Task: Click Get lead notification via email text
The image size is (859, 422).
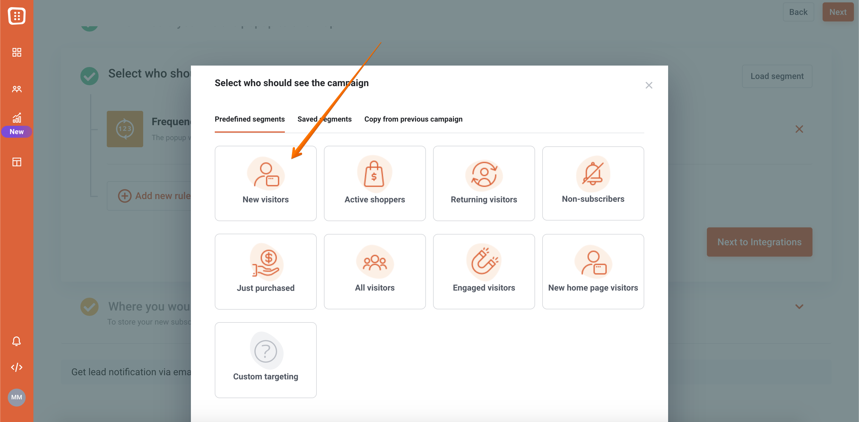Action: pos(131,372)
